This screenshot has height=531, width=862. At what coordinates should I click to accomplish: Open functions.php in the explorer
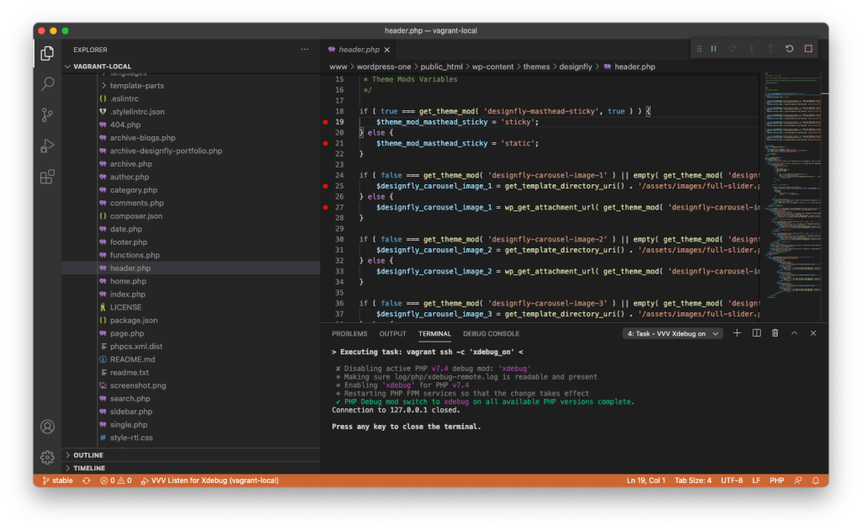click(134, 255)
